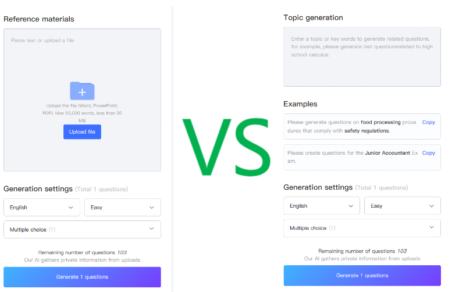Screen dimensions: 459x292
Task: Open the right English language dropdown
Action: click(322, 206)
